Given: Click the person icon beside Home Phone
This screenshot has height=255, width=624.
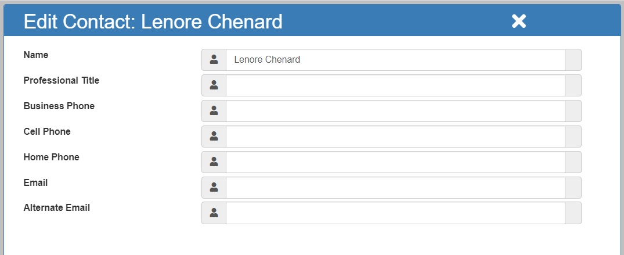Looking at the screenshot, I should [214, 161].
